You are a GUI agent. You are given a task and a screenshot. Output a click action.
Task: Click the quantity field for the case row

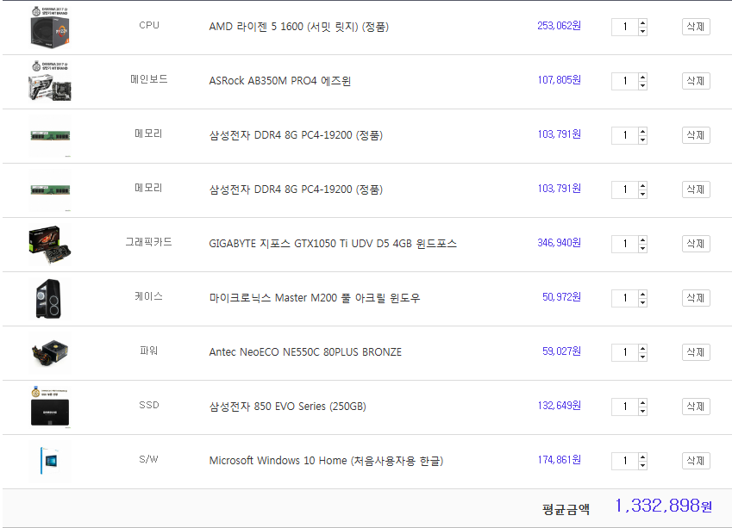pos(624,298)
